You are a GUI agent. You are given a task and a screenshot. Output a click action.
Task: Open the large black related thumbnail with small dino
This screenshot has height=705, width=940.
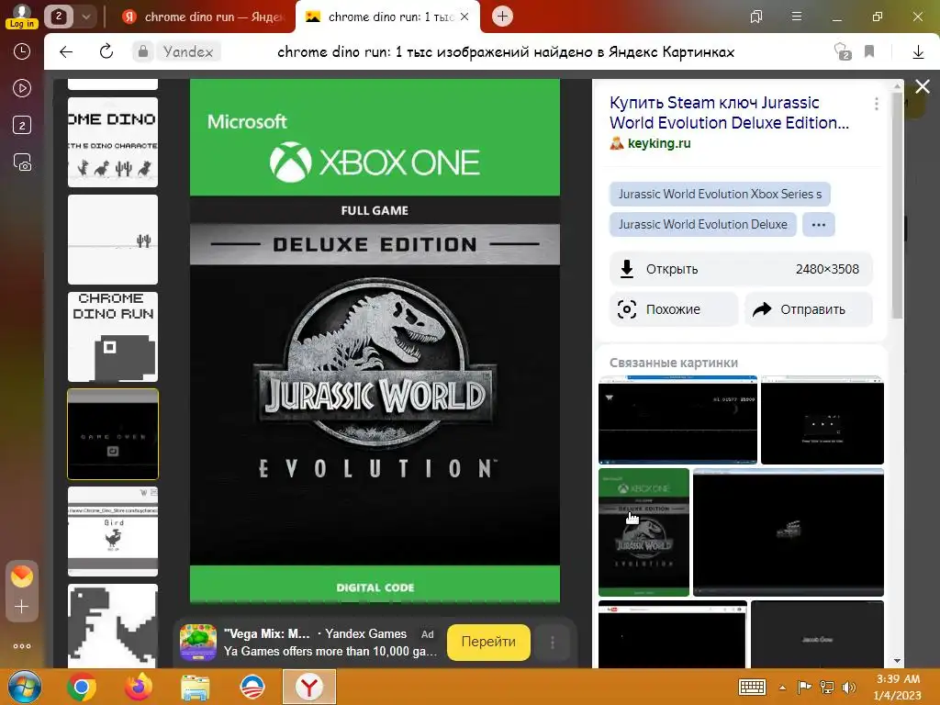789,532
